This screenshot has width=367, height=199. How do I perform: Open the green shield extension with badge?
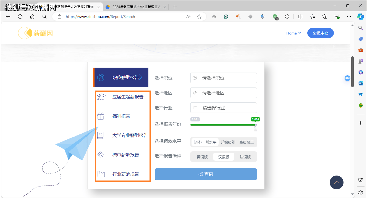(x=275, y=17)
